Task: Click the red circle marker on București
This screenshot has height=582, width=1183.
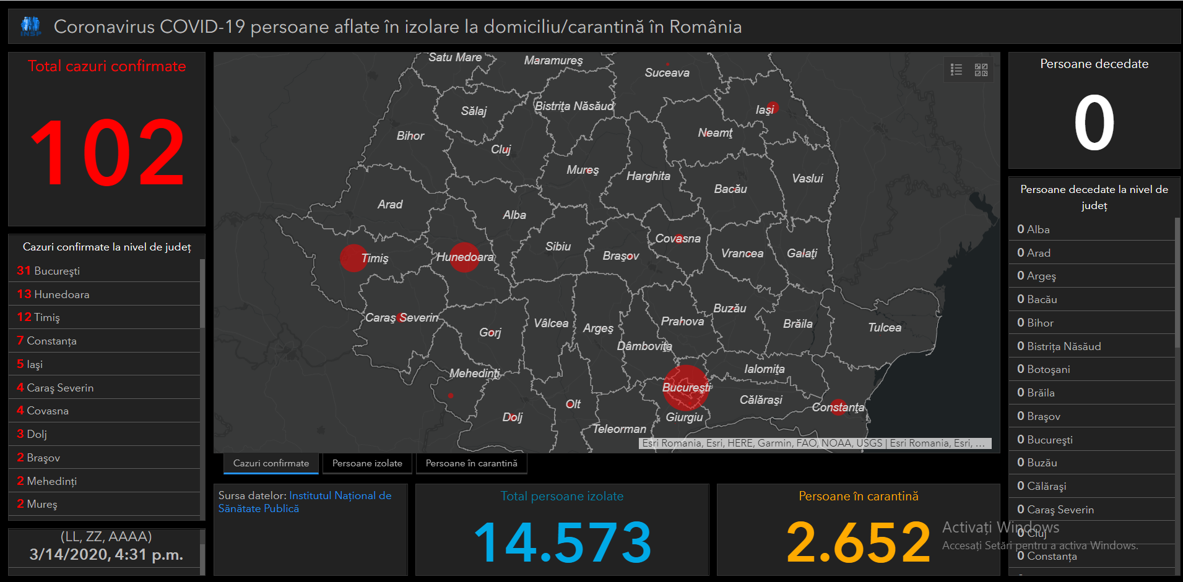Action: [685, 387]
